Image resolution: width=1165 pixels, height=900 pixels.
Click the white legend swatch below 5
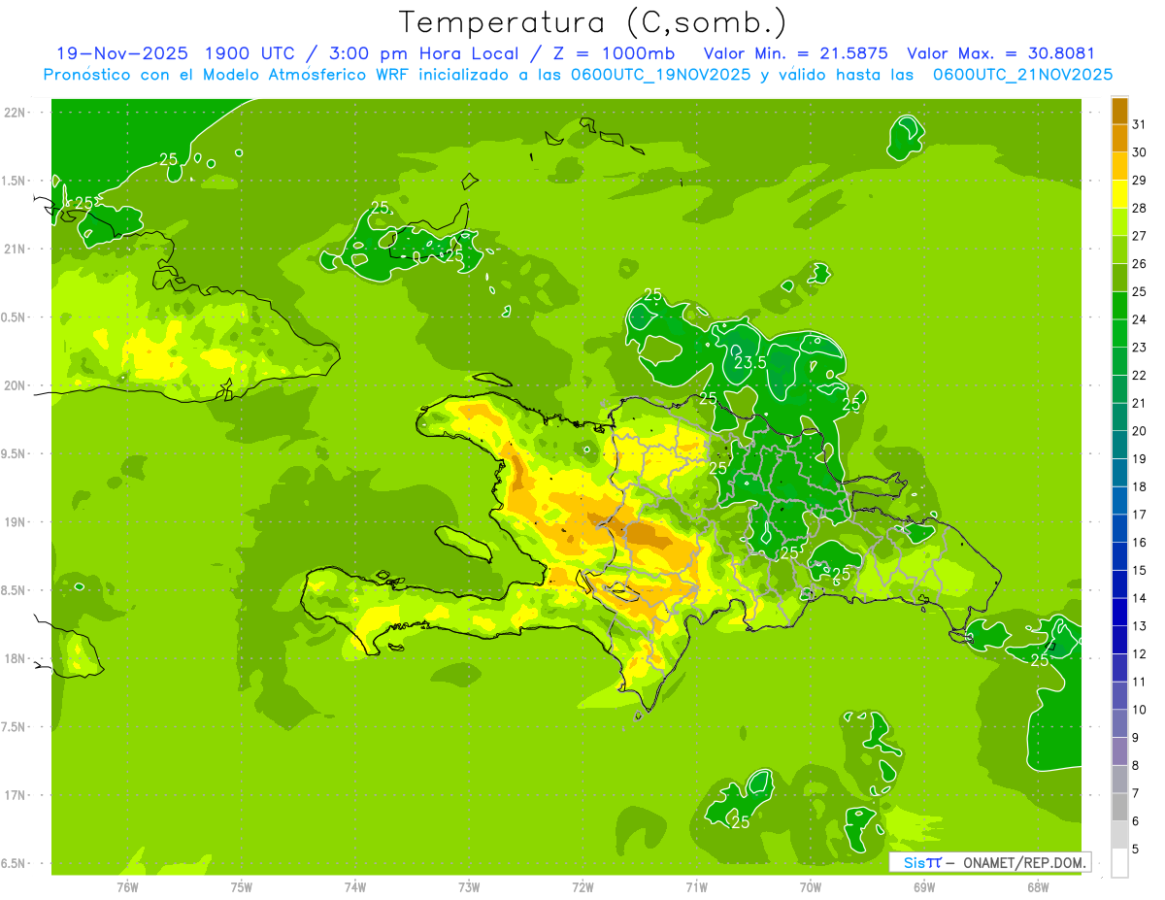1119,863
